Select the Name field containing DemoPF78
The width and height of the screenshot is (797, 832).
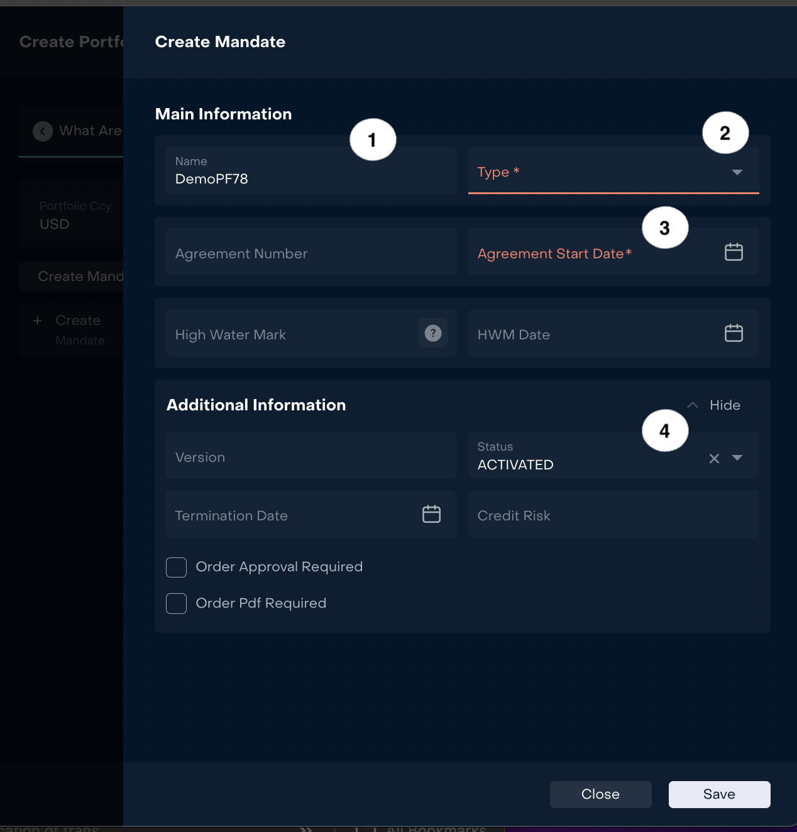click(x=311, y=172)
